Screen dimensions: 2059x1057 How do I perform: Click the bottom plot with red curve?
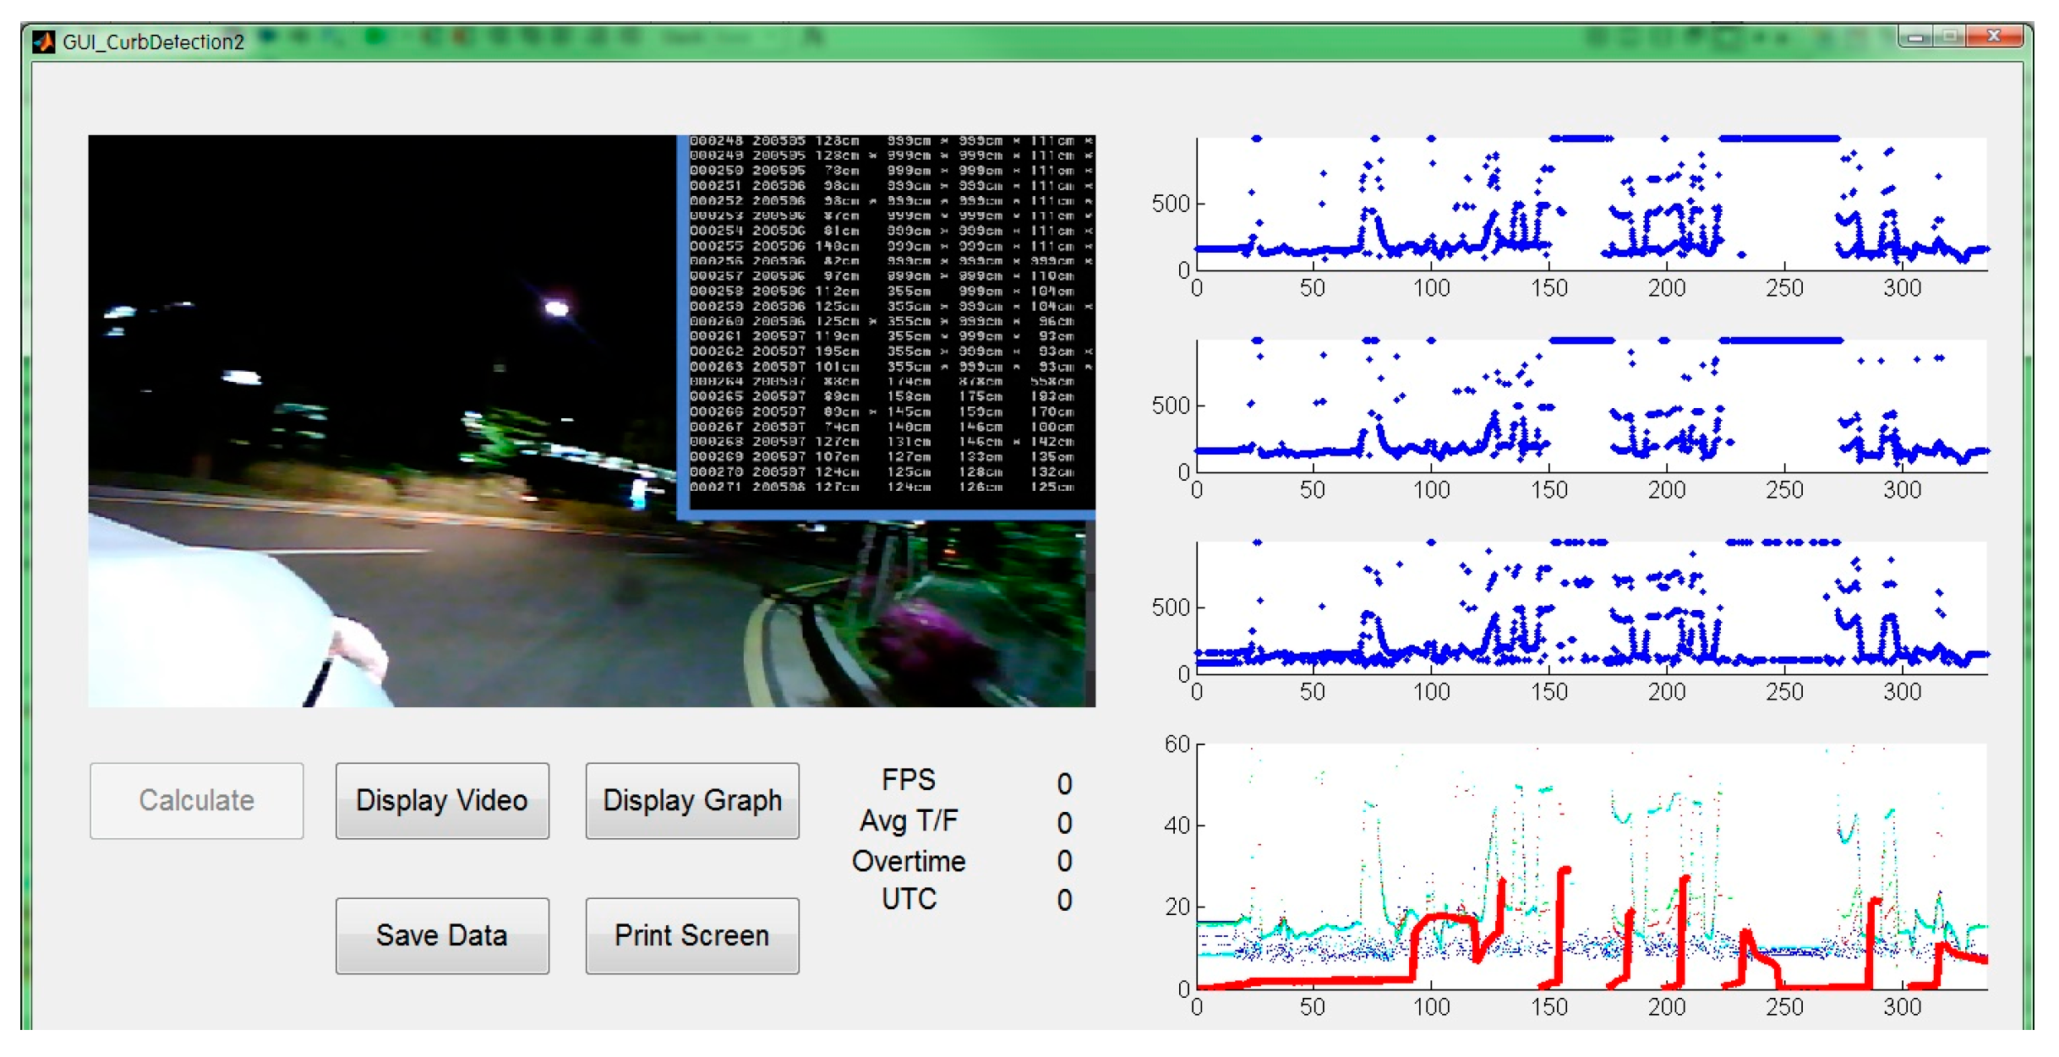click(x=1591, y=866)
